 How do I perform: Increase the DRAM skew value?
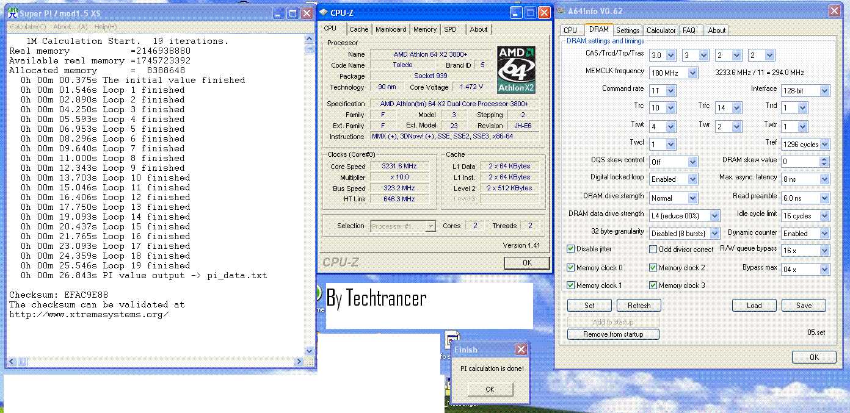point(824,159)
